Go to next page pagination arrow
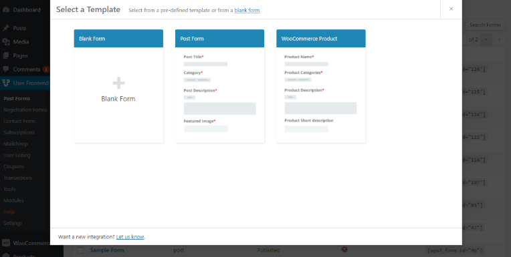Viewport: 511px width, 257px height. (486, 39)
